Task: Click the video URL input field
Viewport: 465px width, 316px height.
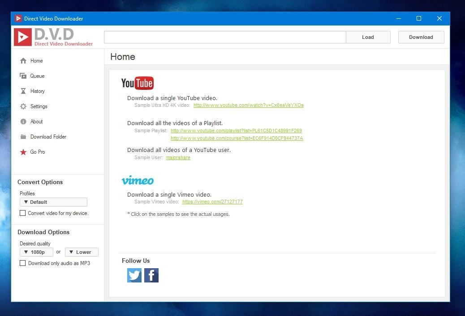Action: pos(225,37)
